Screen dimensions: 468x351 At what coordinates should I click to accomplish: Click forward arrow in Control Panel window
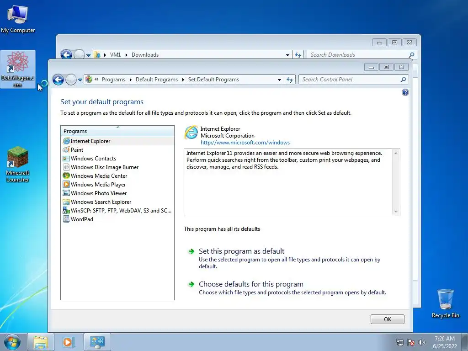(71, 80)
